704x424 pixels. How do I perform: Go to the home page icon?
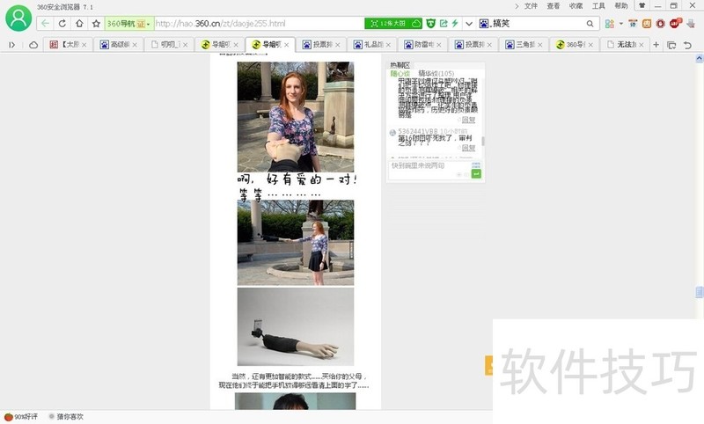pos(79,23)
